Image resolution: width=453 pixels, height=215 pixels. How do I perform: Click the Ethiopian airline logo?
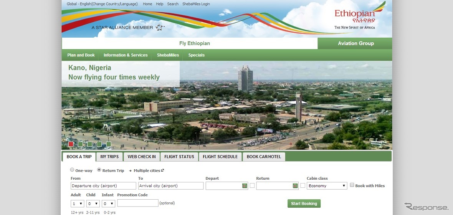(360, 16)
